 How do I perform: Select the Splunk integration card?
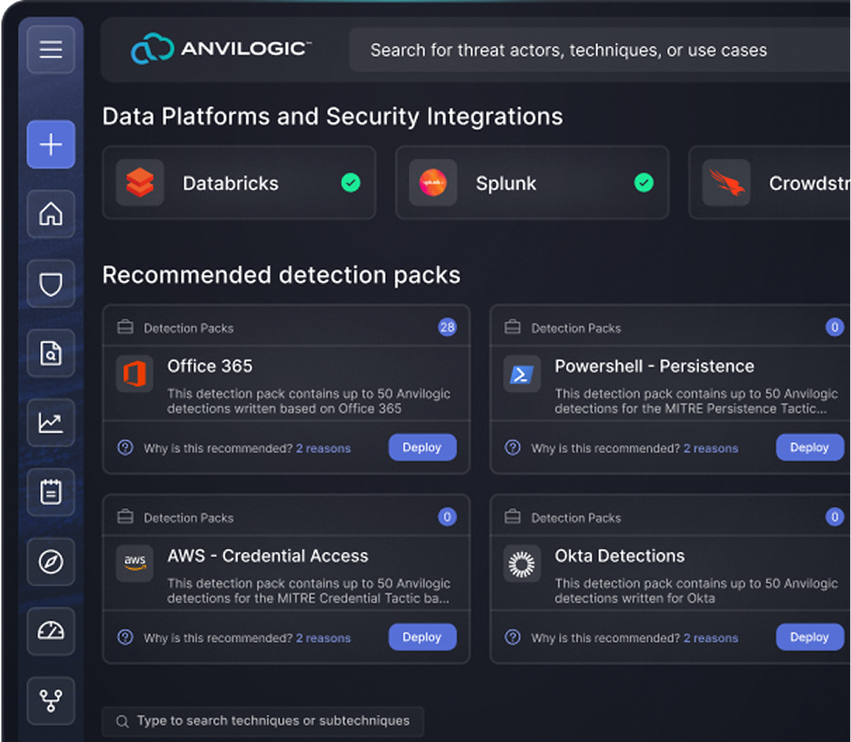coord(532,183)
